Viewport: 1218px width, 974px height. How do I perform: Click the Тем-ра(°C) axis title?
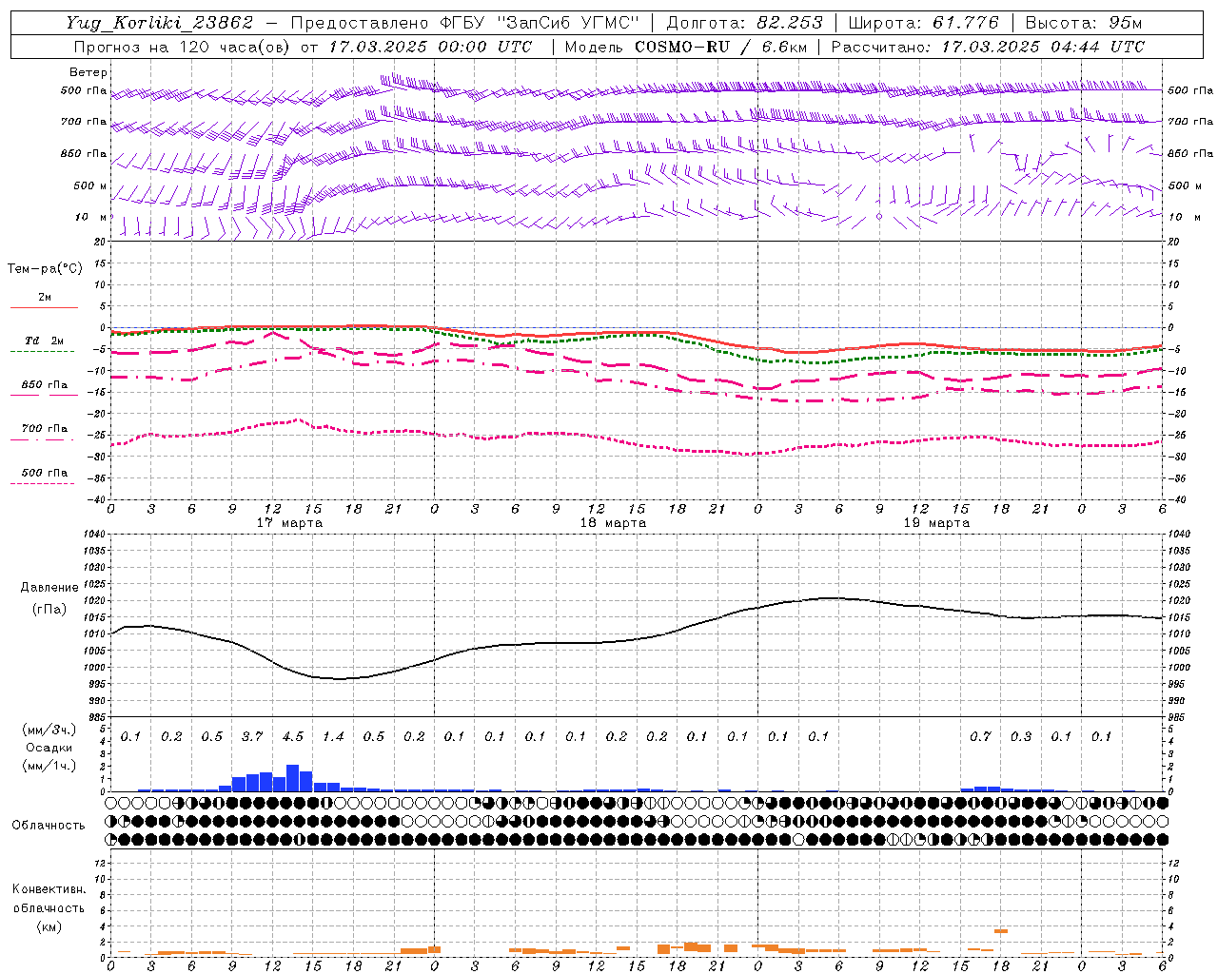[46, 269]
